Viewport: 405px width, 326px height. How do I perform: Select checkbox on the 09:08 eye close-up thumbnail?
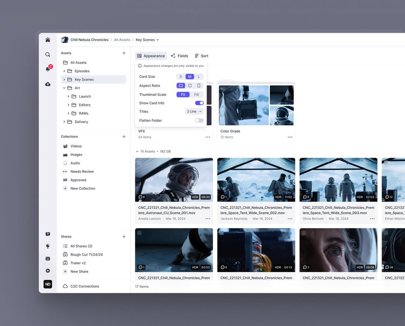304,233
